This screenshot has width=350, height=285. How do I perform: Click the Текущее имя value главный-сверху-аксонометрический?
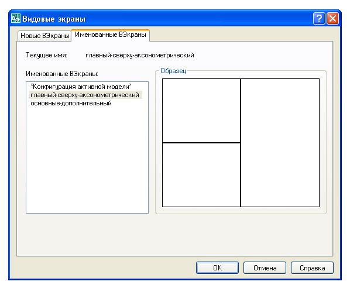140,55
